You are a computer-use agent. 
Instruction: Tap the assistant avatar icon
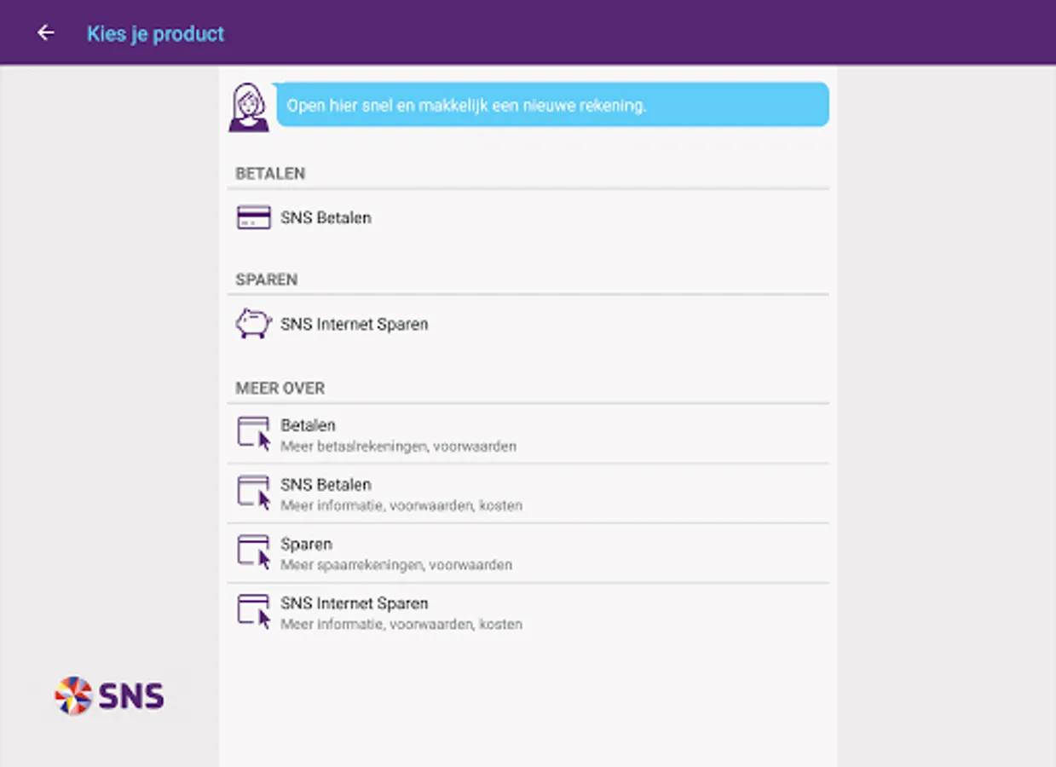click(249, 107)
